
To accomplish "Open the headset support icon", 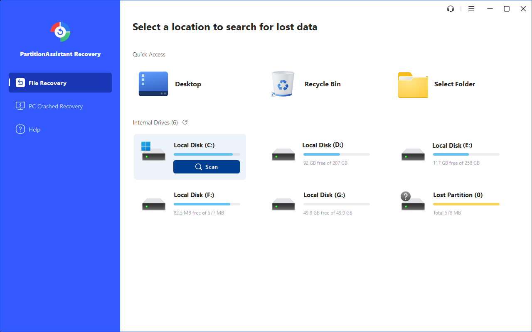I will 450,8.
